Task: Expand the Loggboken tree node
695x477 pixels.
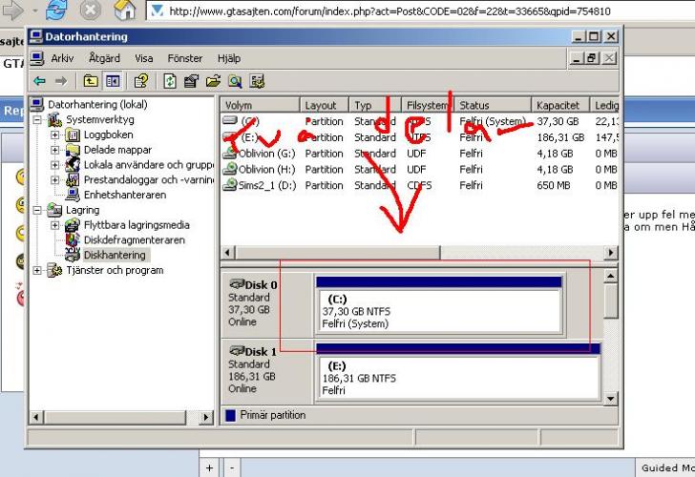Action: click(x=55, y=135)
